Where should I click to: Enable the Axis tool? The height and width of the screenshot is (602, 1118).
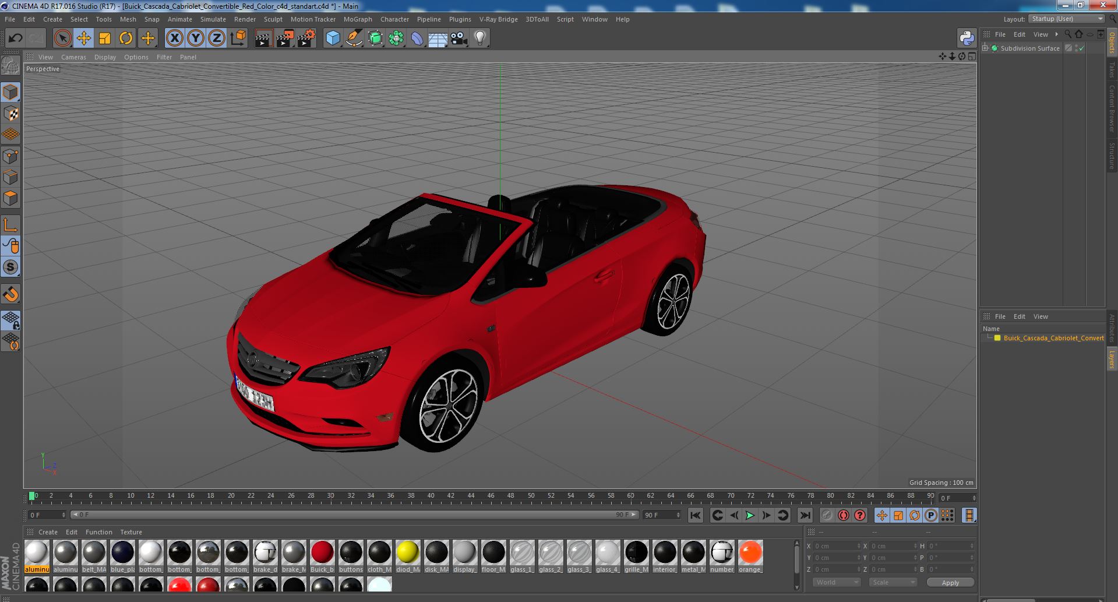point(11,225)
